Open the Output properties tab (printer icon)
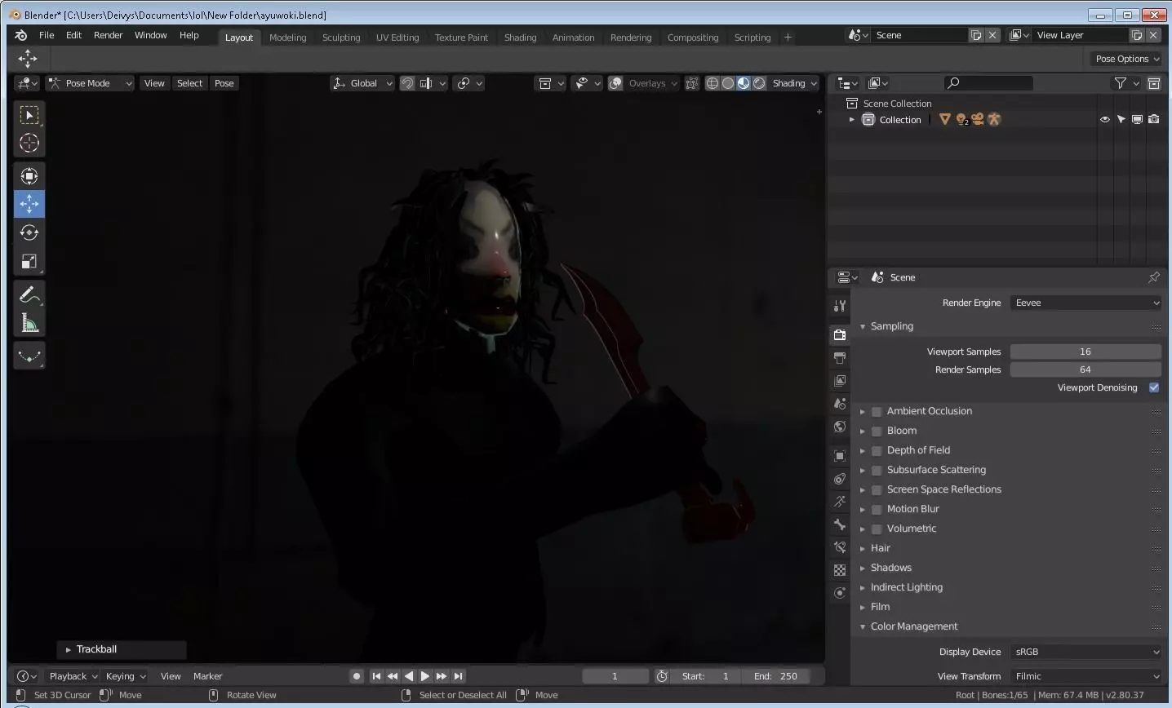The width and height of the screenshot is (1172, 708). click(840, 357)
